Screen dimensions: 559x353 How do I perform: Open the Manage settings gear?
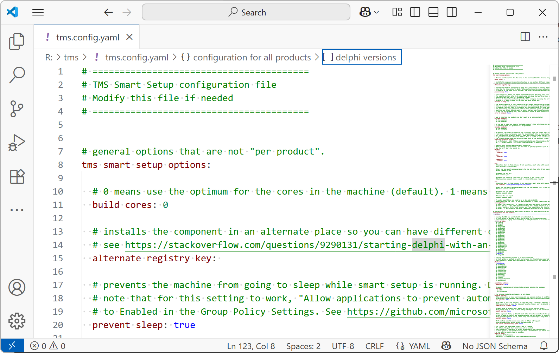17,321
